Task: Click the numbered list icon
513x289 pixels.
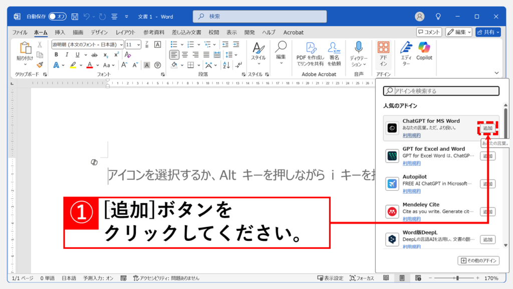Action: click(x=190, y=44)
